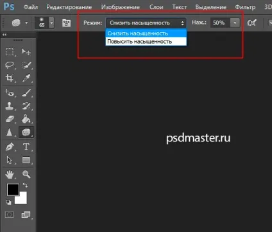Click the flow value field 50%
This screenshot has width=272, height=232.
point(220,22)
